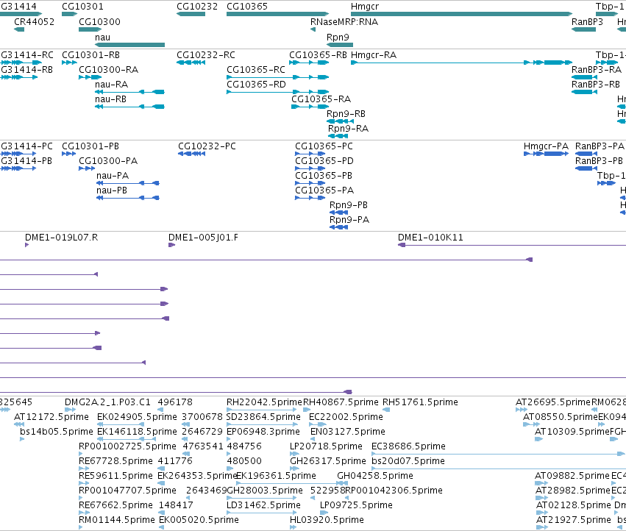Click the CG10365 gene label
The height and width of the screenshot is (531, 626).
(247, 7)
